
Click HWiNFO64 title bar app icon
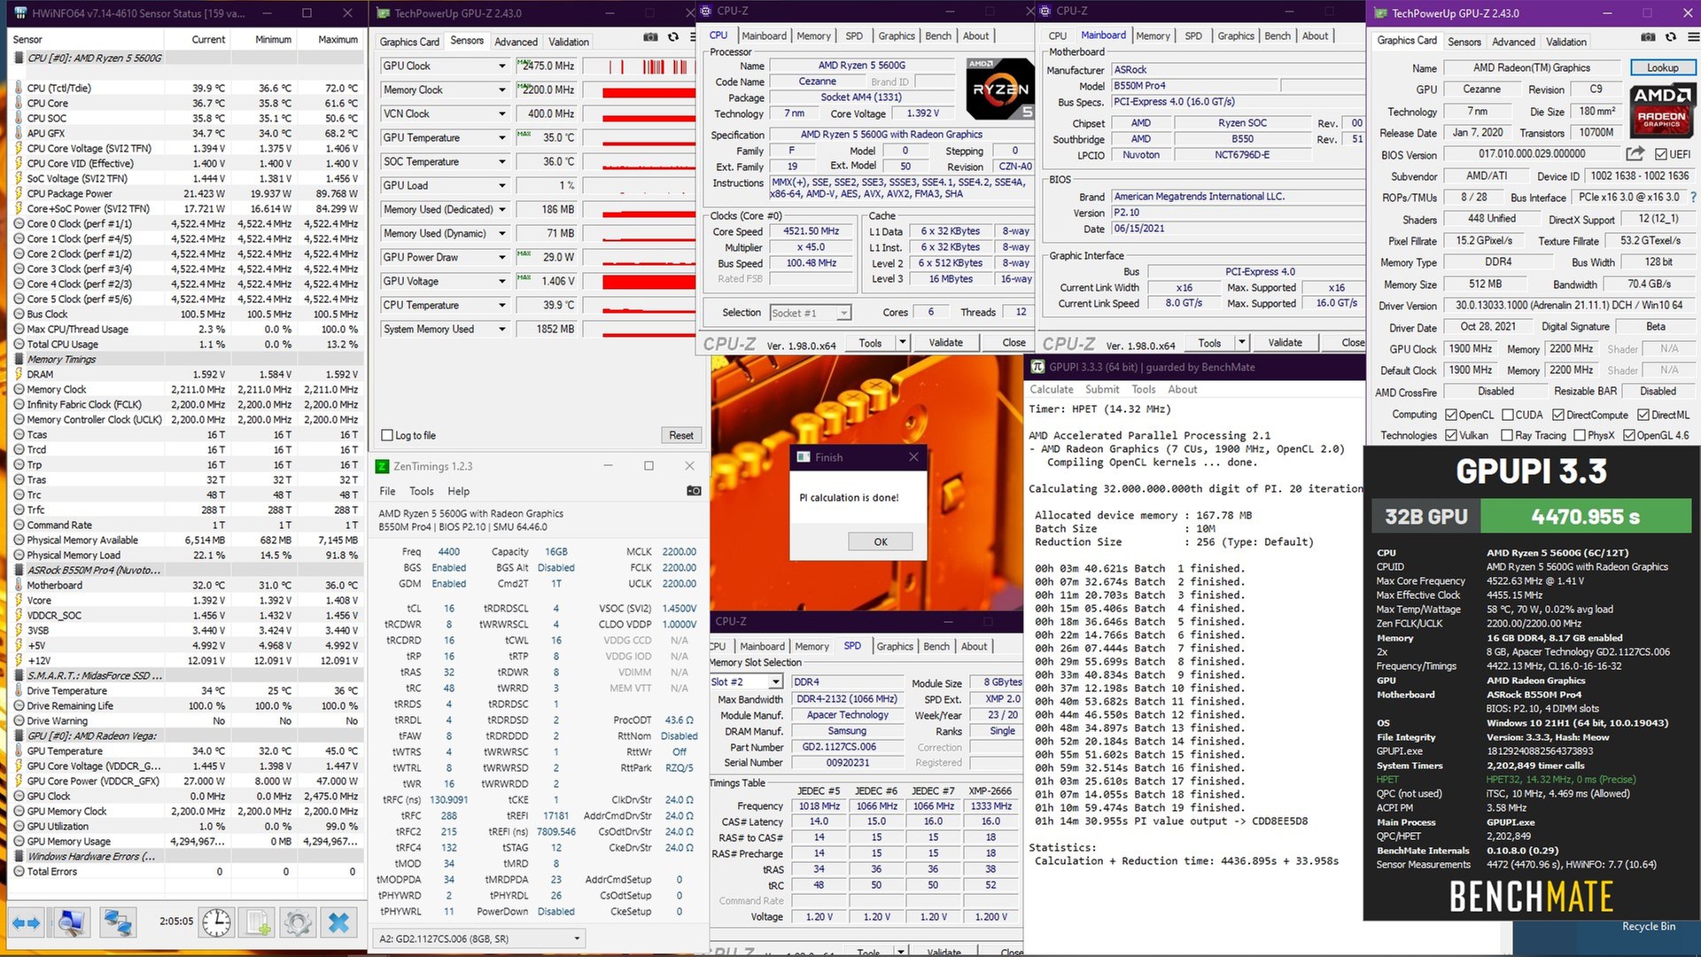[x=19, y=13]
